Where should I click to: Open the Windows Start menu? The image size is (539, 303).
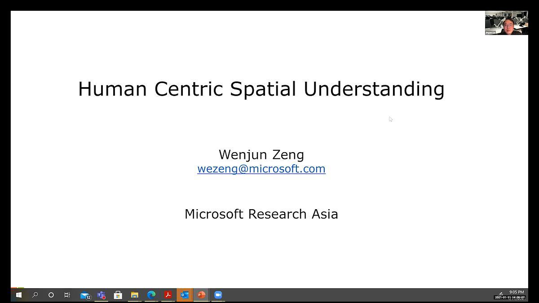click(x=18, y=295)
